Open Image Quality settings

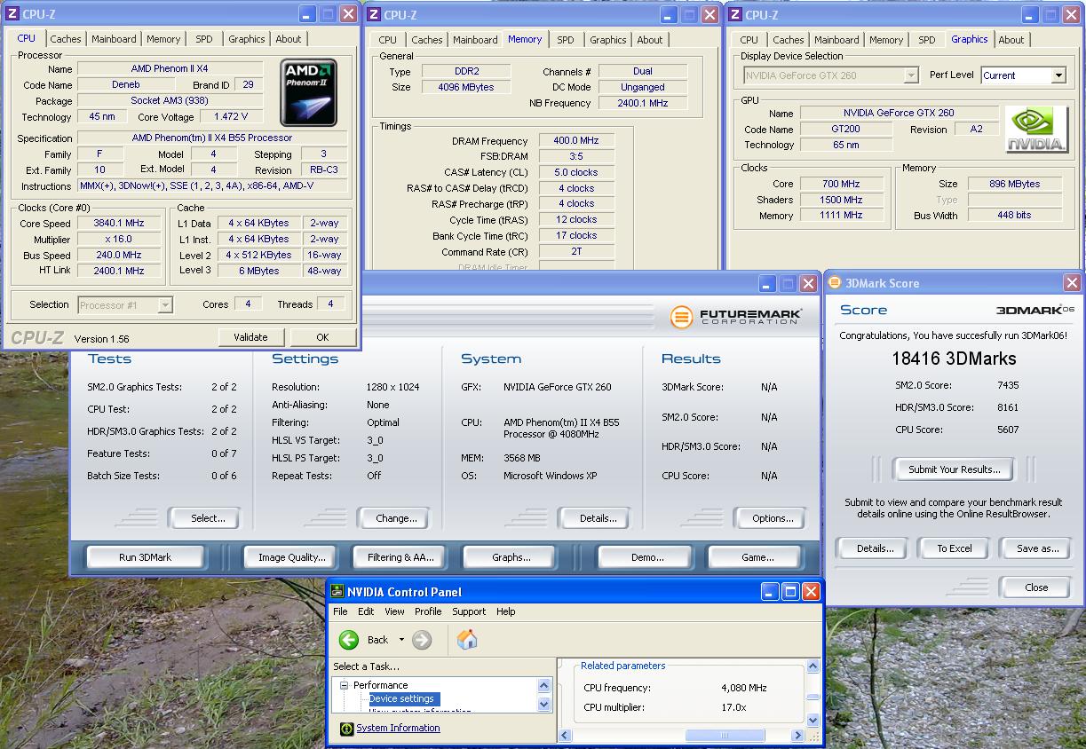pos(291,557)
